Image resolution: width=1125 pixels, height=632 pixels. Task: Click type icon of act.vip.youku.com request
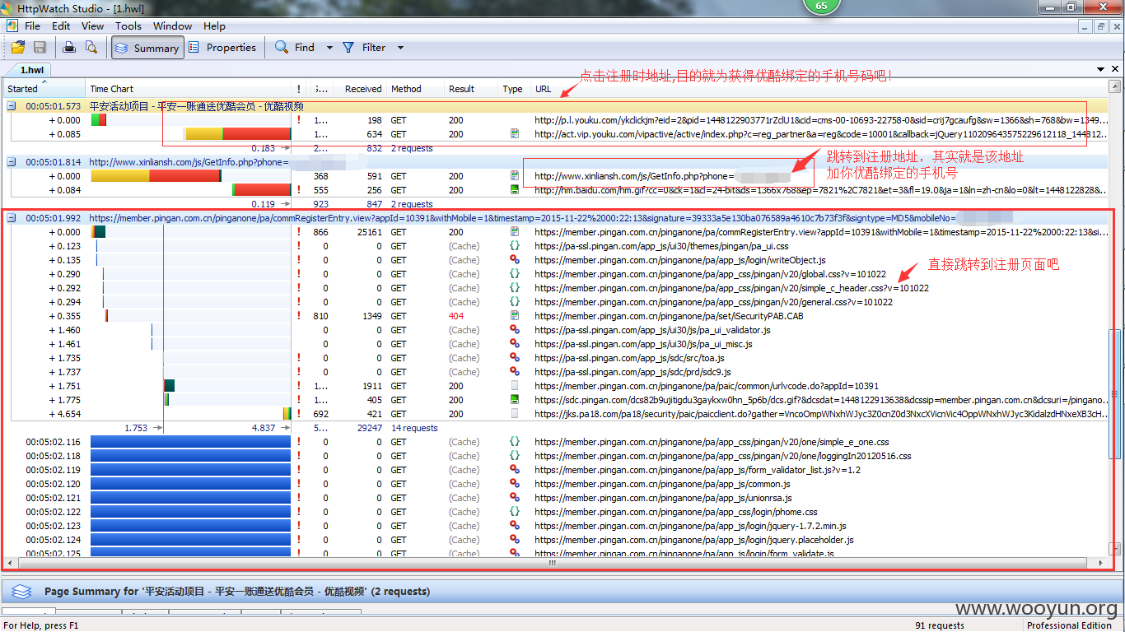pyautogui.click(x=515, y=134)
